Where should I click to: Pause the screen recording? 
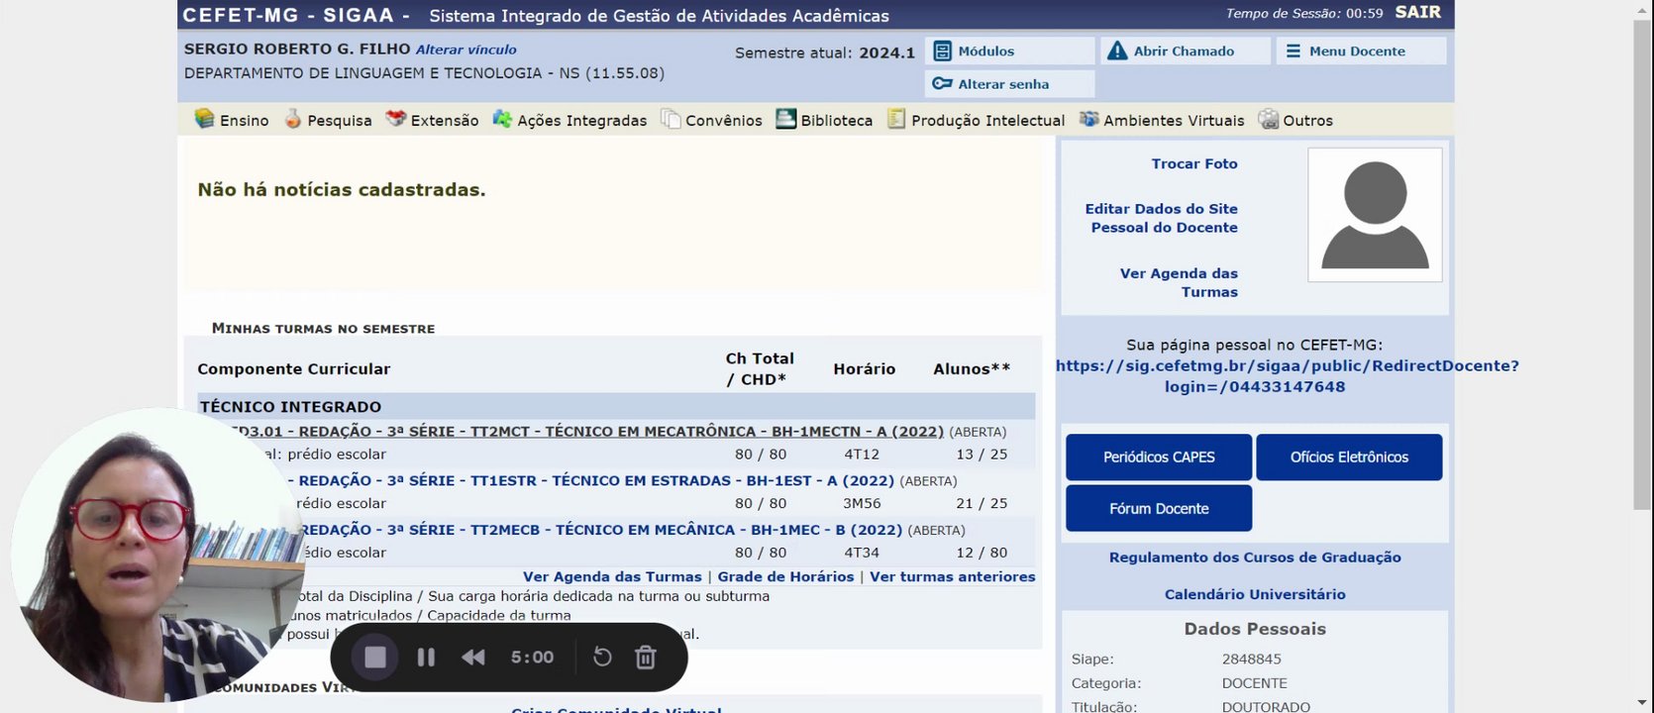pyautogui.click(x=426, y=657)
